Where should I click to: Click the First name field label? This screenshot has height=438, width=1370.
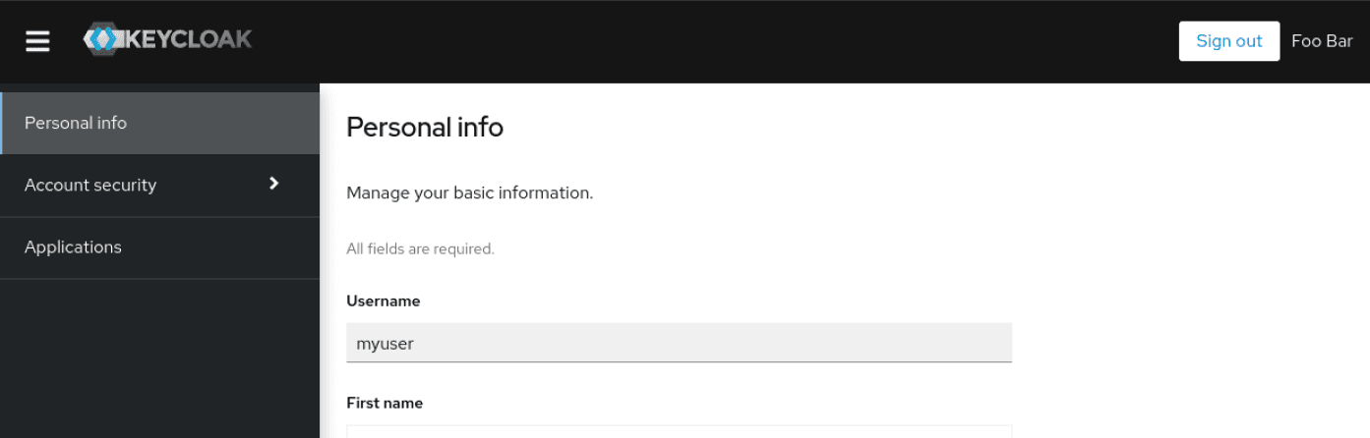(385, 403)
